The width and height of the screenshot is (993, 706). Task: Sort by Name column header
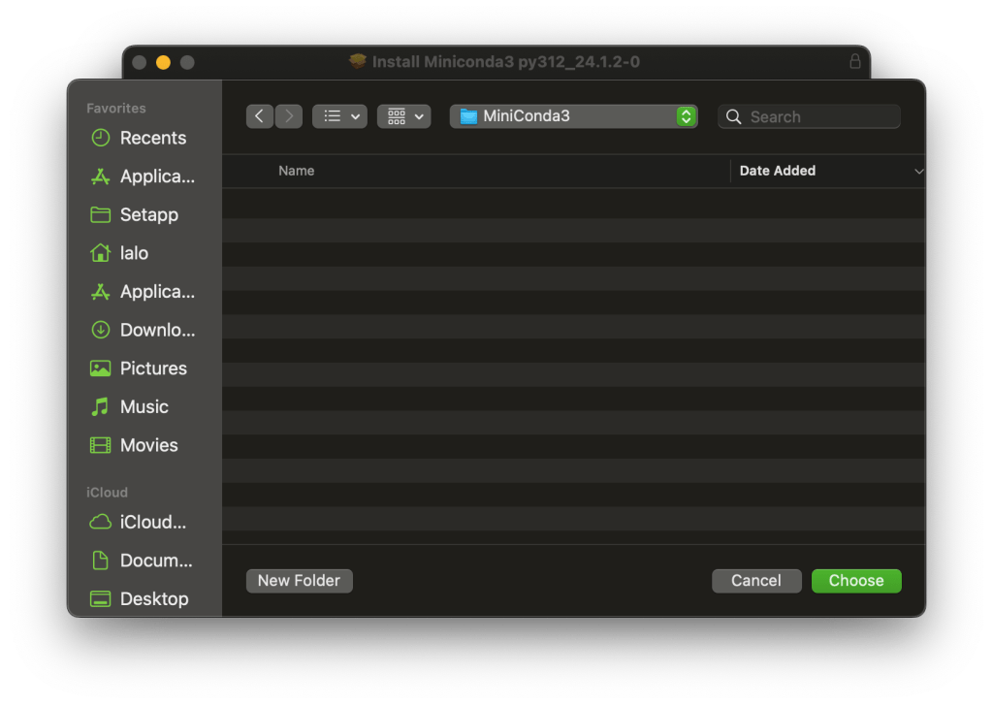click(296, 171)
